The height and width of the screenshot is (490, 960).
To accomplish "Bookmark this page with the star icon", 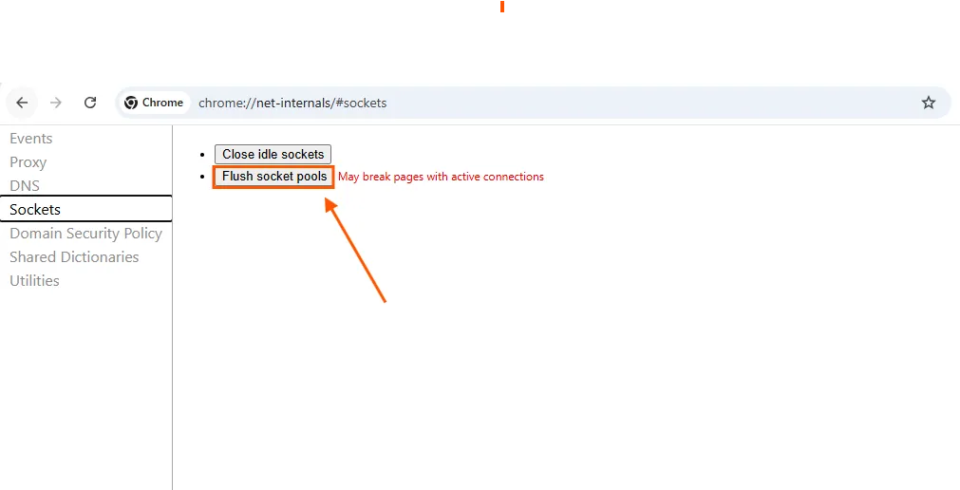I will [929, 103].
